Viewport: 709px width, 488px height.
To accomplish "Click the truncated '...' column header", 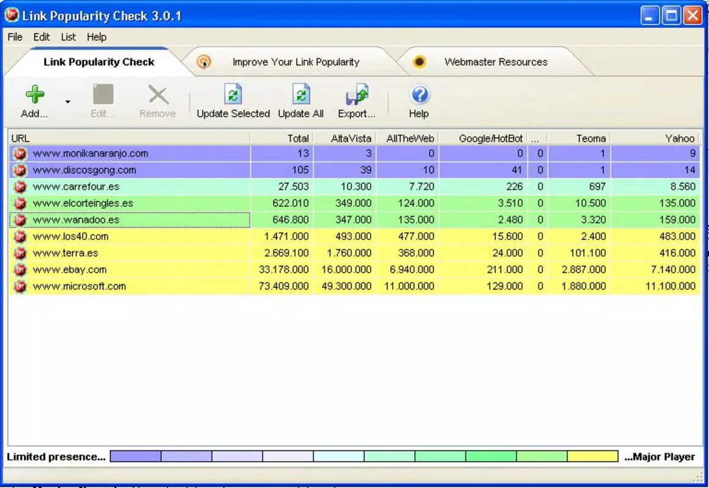I will 537,138.
